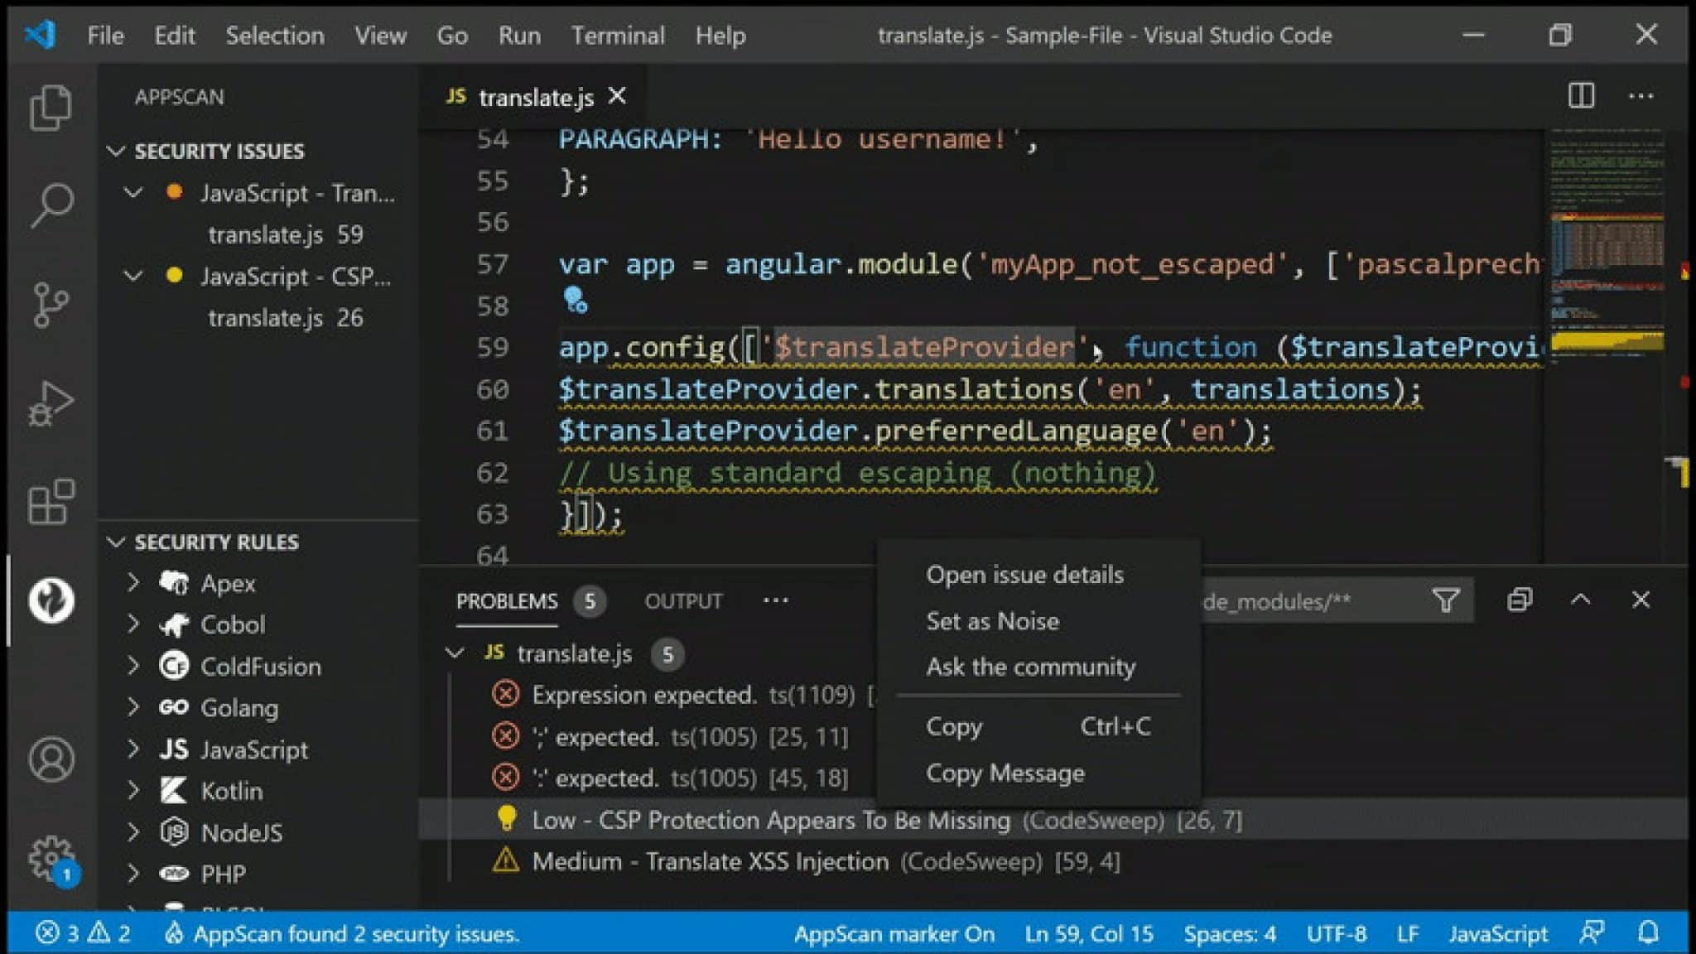Image resolution: width=1696 pixels, height=954 pixels.
Task: Toggle AppScan marker On in status bar
Action: [894, 934]
